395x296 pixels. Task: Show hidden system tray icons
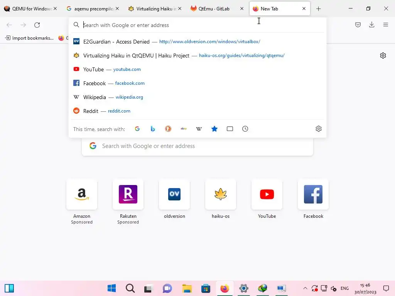305,288
